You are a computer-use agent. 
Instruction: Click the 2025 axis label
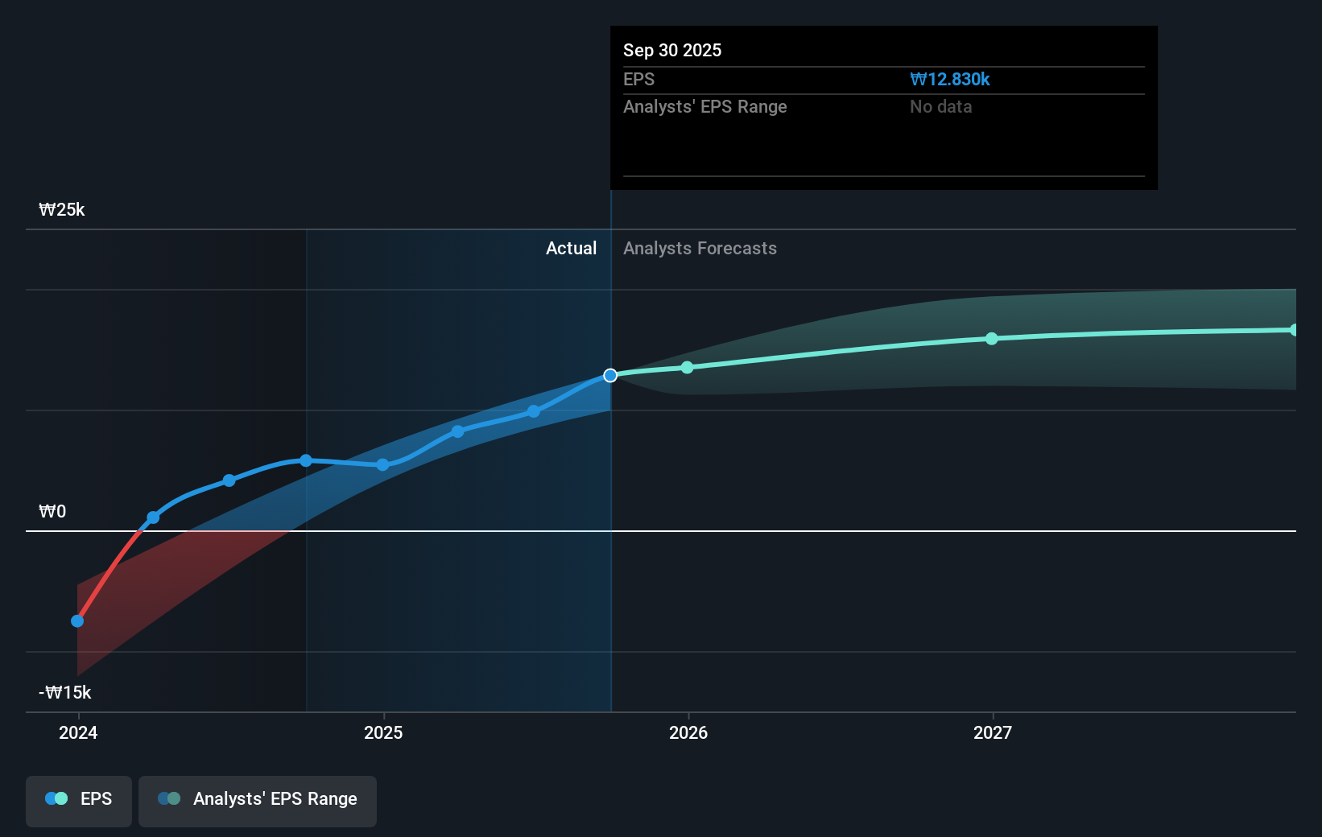tap(383, 733)
